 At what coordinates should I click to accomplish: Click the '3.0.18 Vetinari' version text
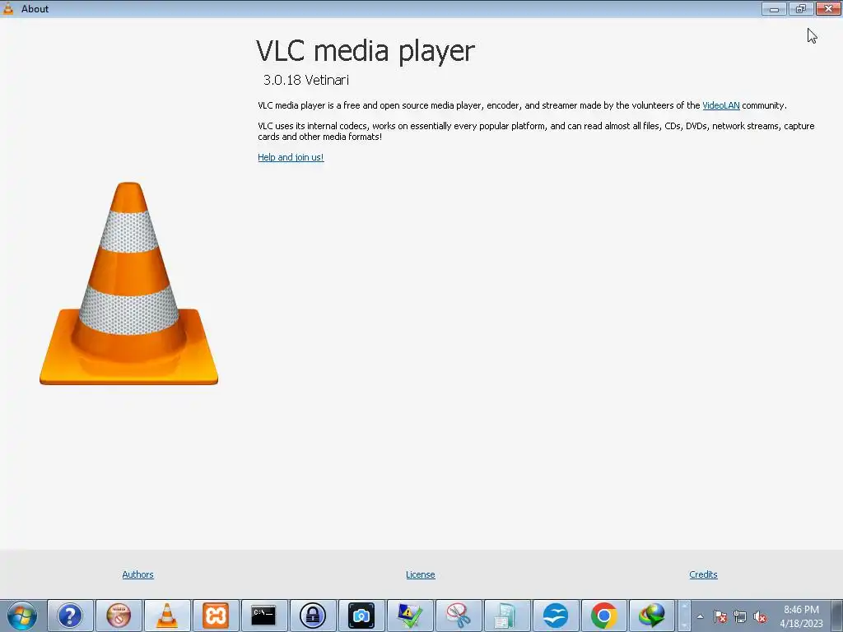point(306,80)
